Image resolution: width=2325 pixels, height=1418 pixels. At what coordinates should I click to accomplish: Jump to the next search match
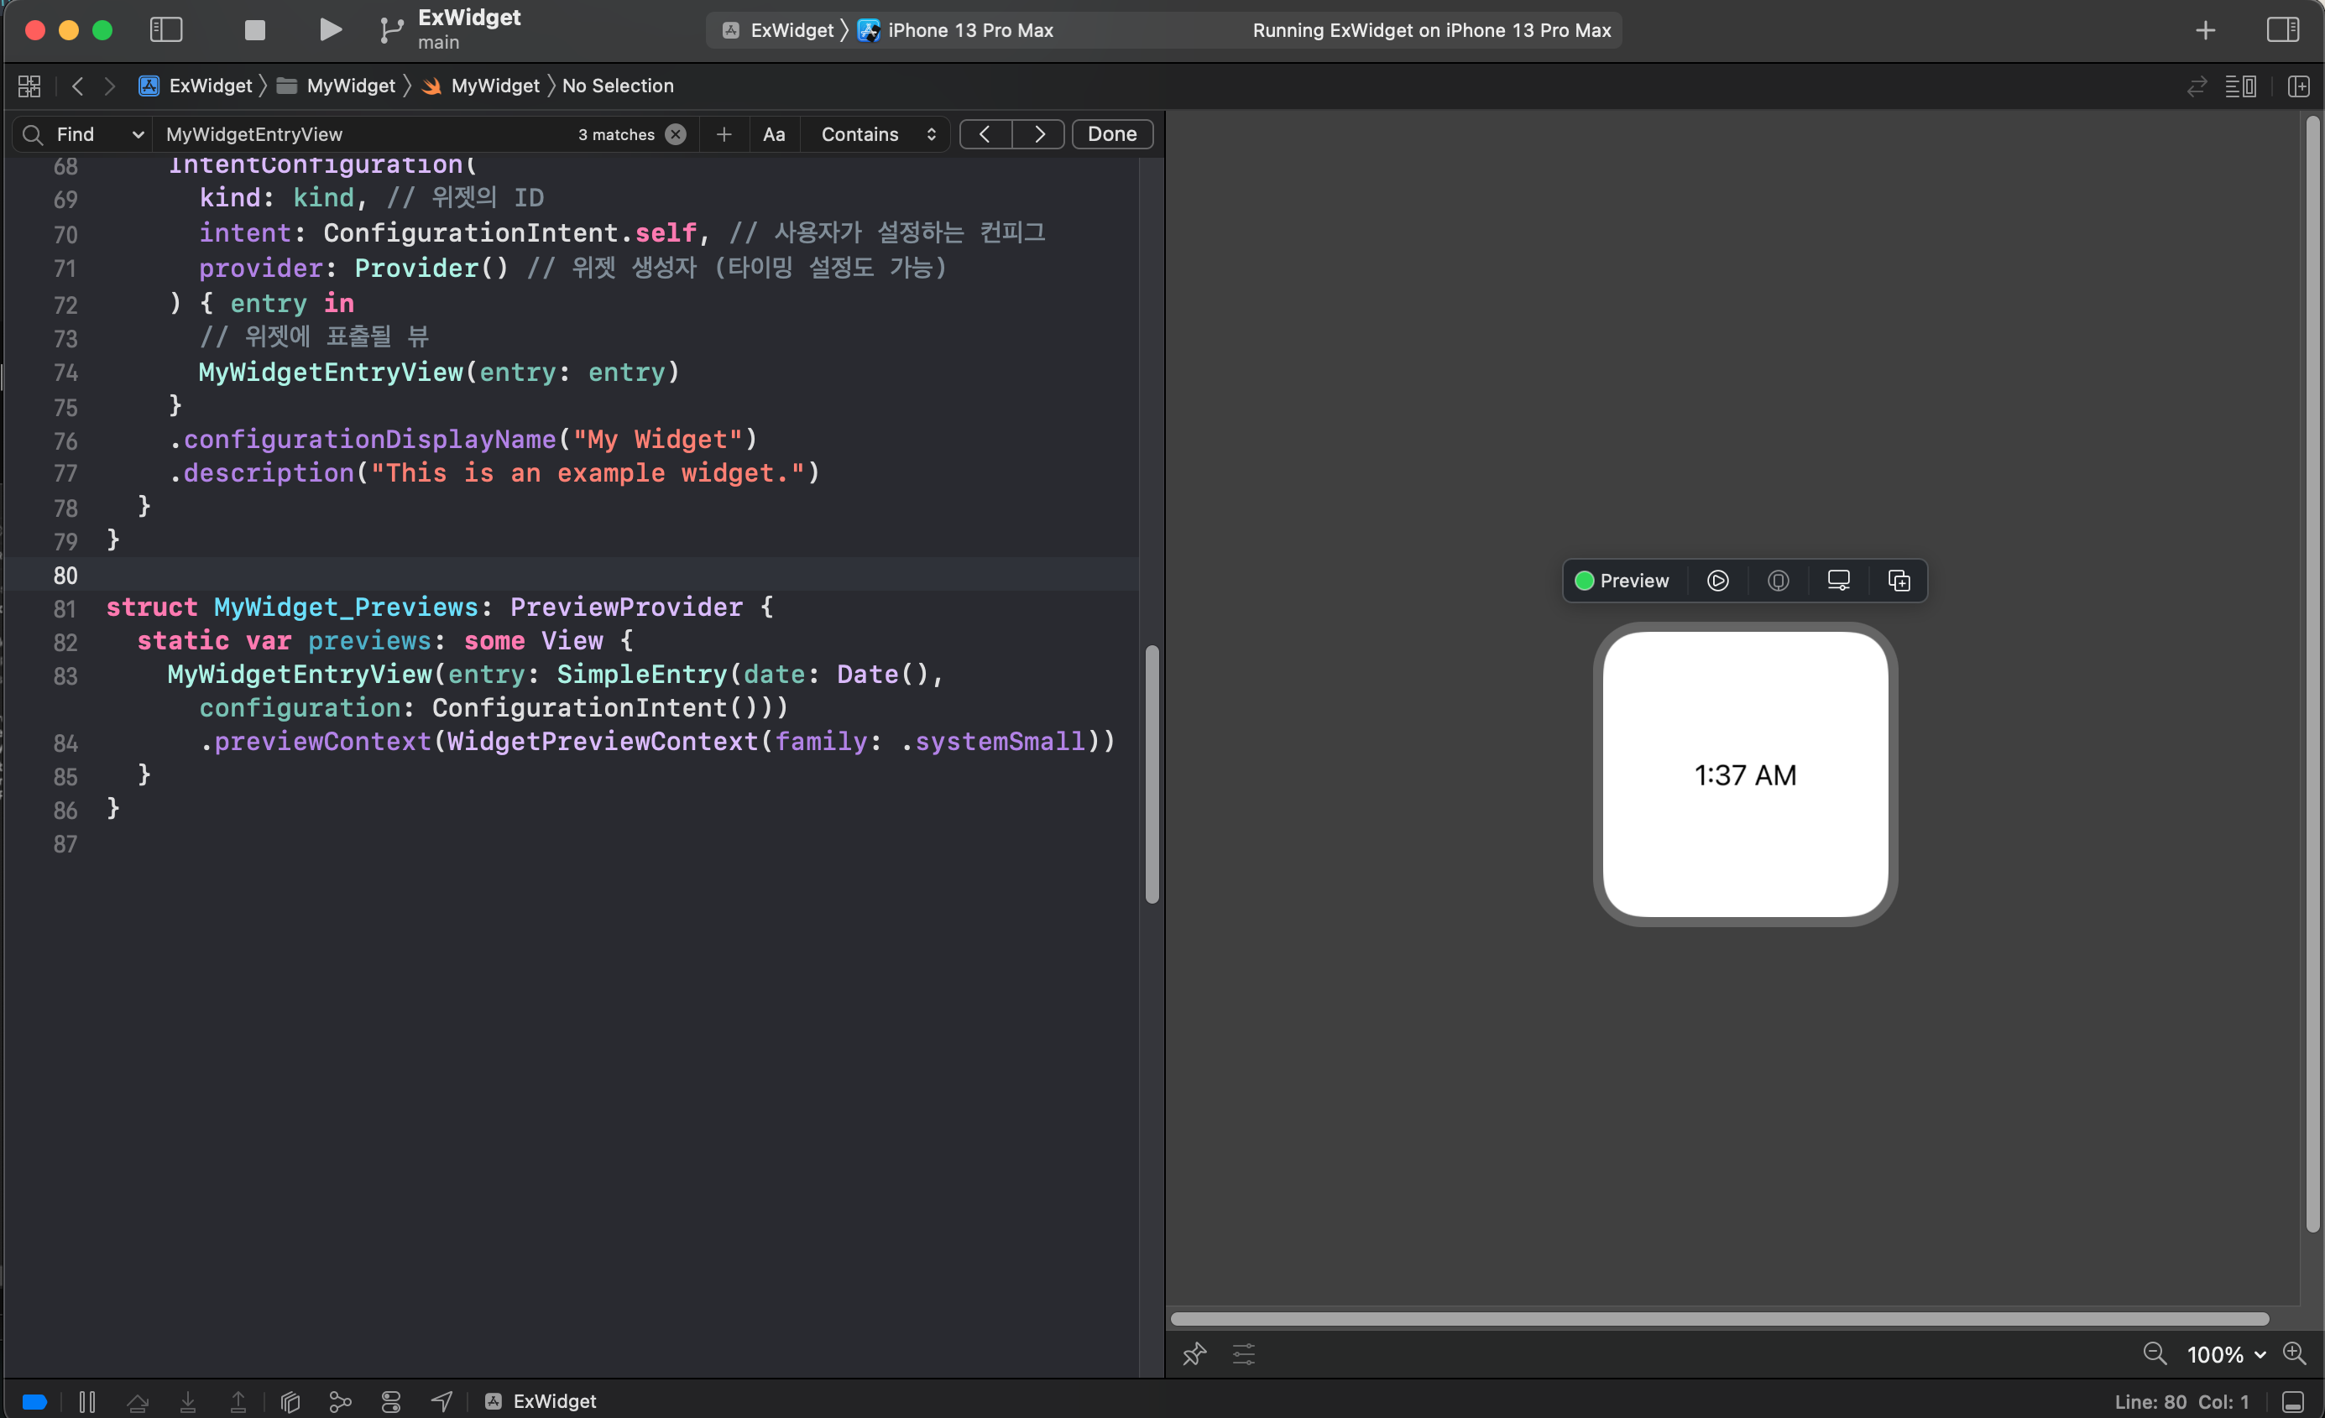(x=1039, y=134)
